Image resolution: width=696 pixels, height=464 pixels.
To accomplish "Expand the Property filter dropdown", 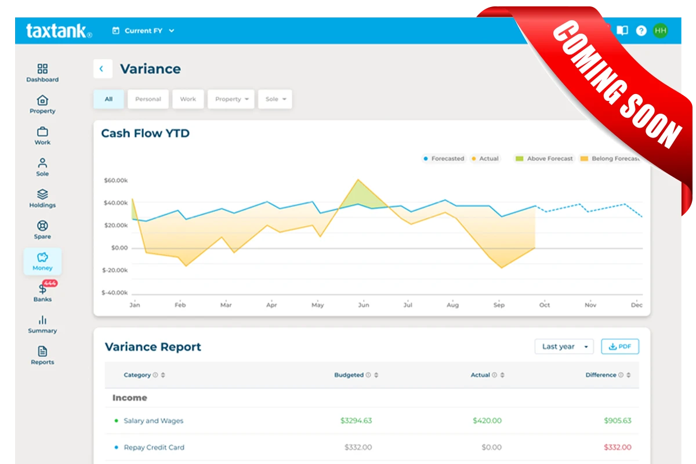I will (231, 99).
